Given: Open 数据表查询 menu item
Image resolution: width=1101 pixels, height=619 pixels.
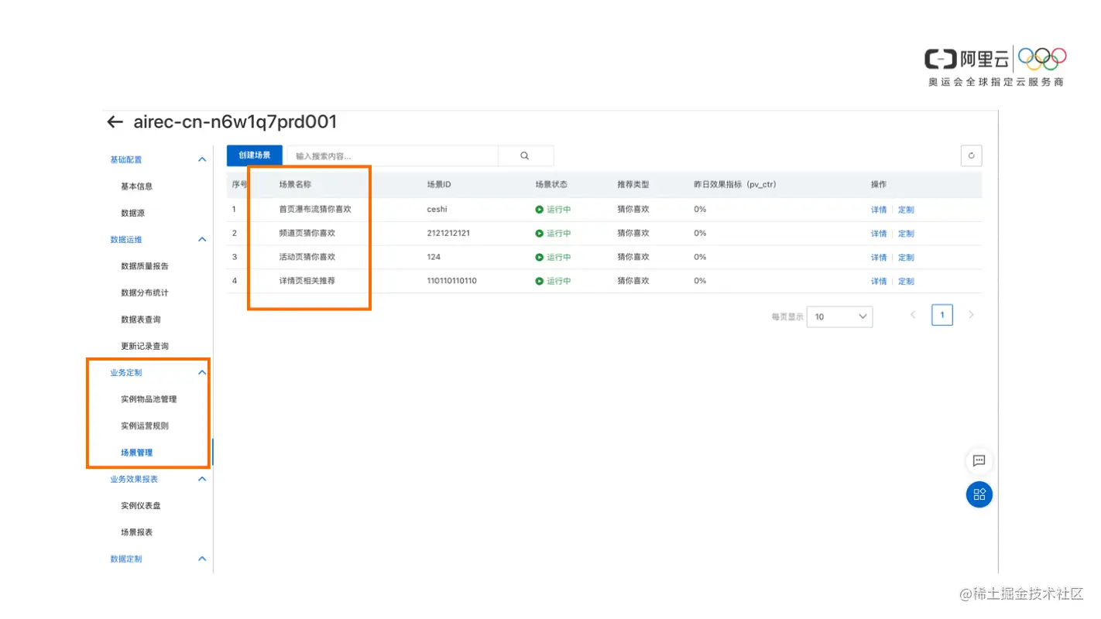Looking at the screenshot, I should pos(140,320).
